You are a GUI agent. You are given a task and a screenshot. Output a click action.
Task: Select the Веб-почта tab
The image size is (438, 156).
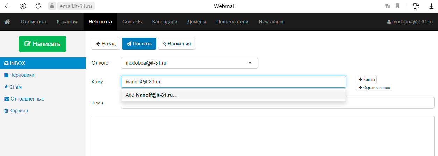pos(100,22)
